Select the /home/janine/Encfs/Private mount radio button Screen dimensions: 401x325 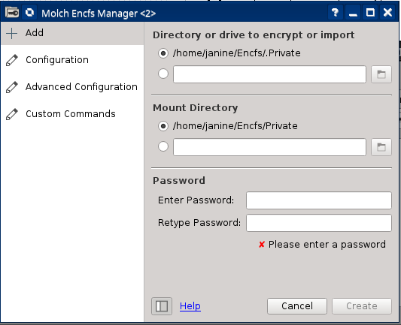[x=163, y=126]
